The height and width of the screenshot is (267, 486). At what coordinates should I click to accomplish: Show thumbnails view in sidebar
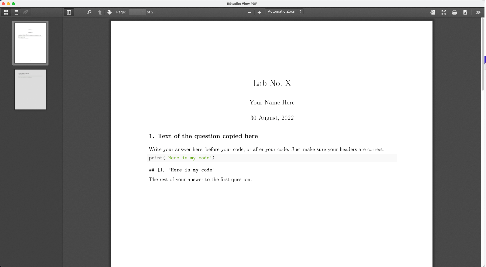coord(6,12)
